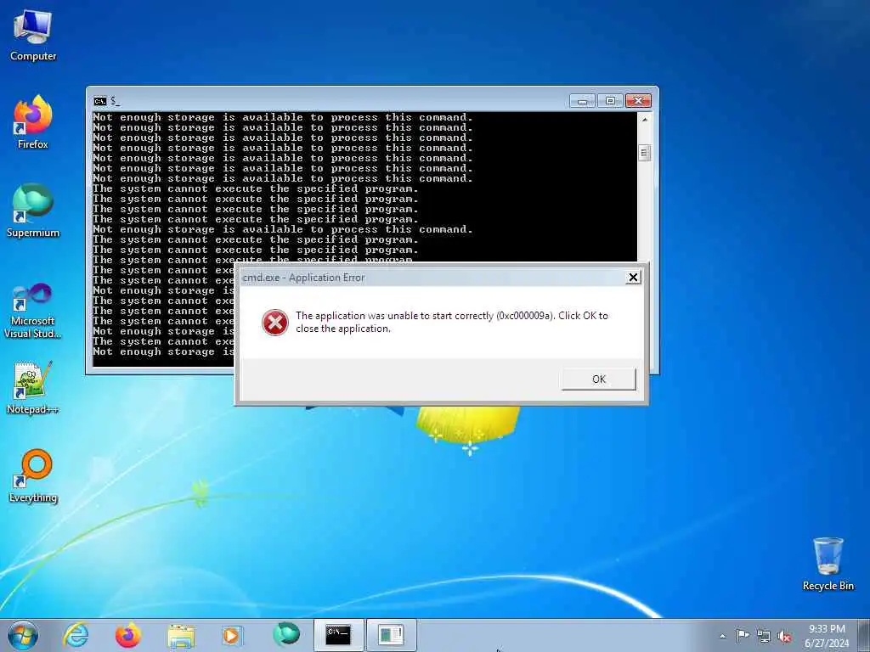Close the cmd.exe Application Error dialog
The width and height of the screenshot is (870, 652).
coord(633,278)
